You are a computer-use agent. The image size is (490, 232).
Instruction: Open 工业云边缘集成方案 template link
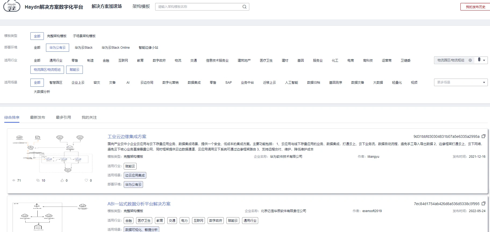coord(127,137)
